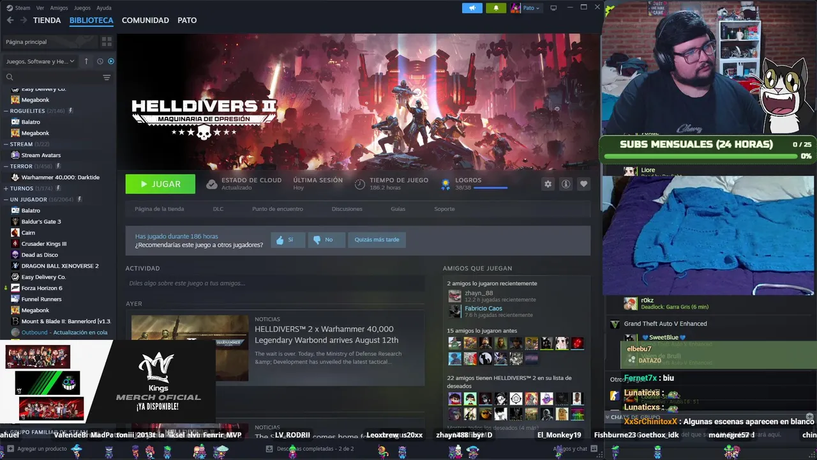The height and width of the screenshot is (460, 817).
Task: Go to the TIENDA tab
Action: pos(47,20)
